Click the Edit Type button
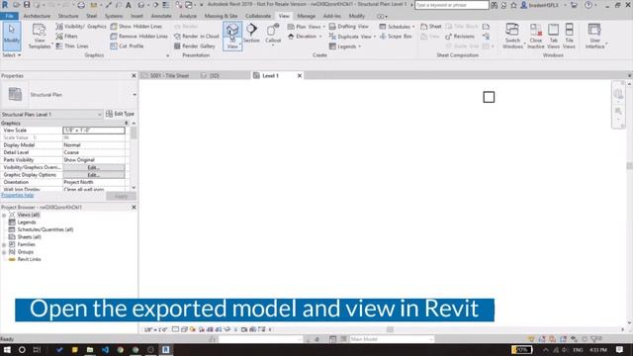The height and width of the screenshot is (356, 633). 120,114
